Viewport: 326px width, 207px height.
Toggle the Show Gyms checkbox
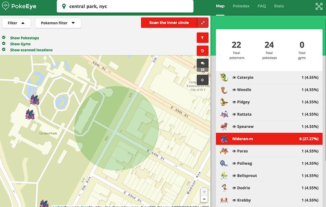[4, 44]
